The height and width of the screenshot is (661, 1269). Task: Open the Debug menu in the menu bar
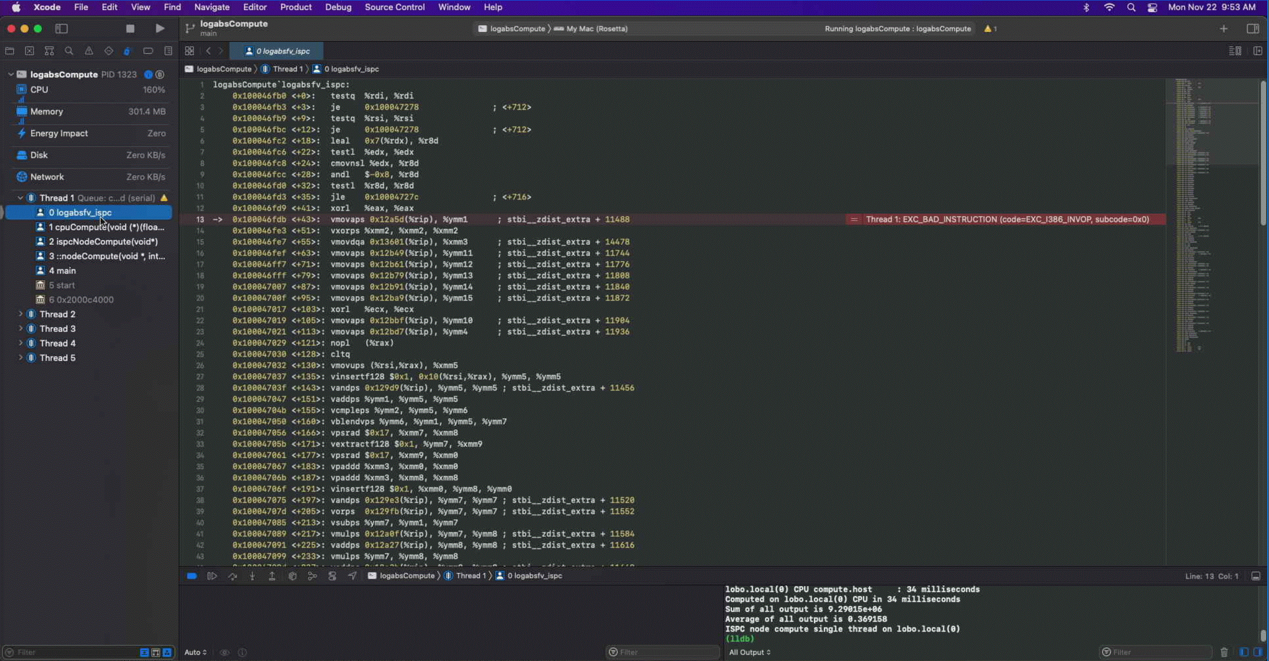(338, 7)
